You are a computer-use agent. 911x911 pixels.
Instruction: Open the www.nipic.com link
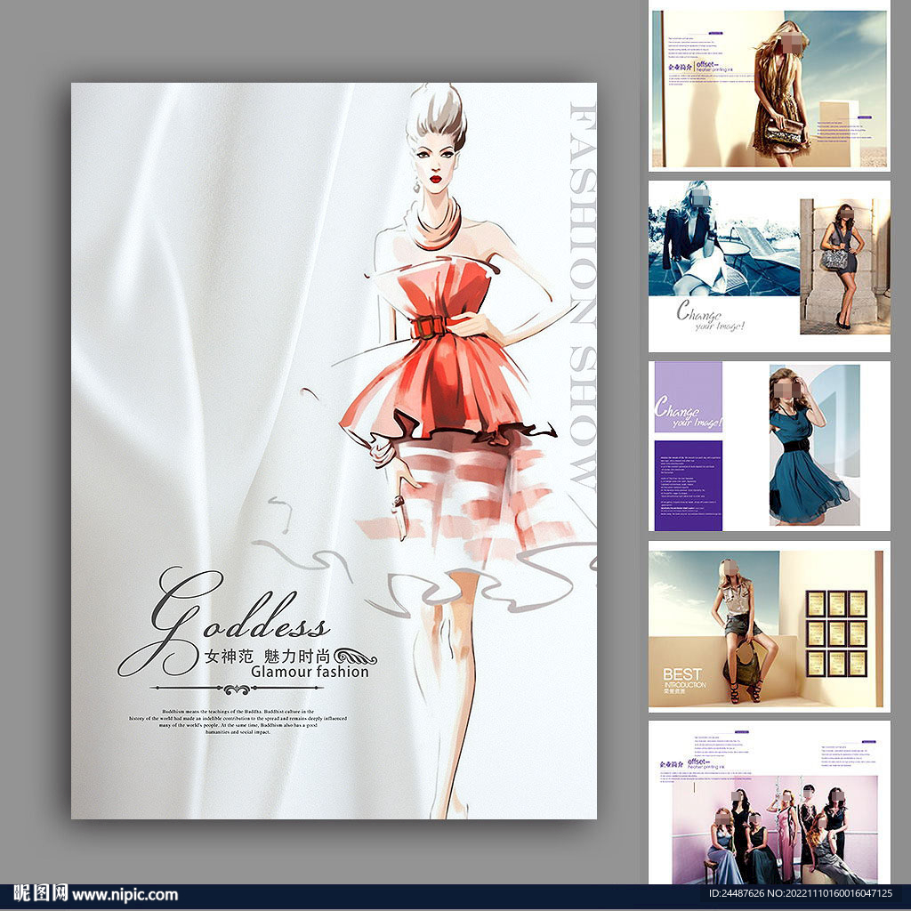pos(125,895)
